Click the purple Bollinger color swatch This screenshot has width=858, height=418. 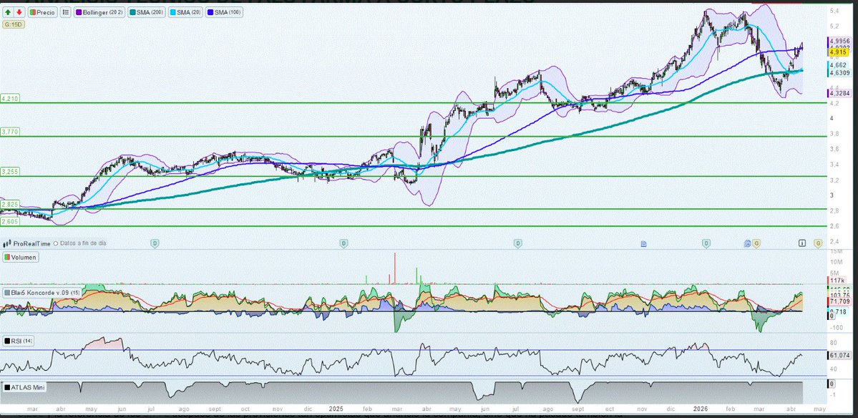click(79, 12)
